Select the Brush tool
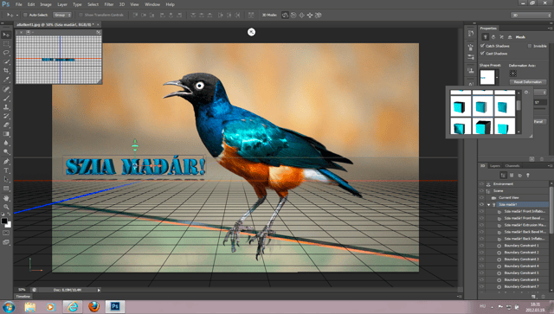This screenshot has height=314, width=554. click(x=6, y=99)
